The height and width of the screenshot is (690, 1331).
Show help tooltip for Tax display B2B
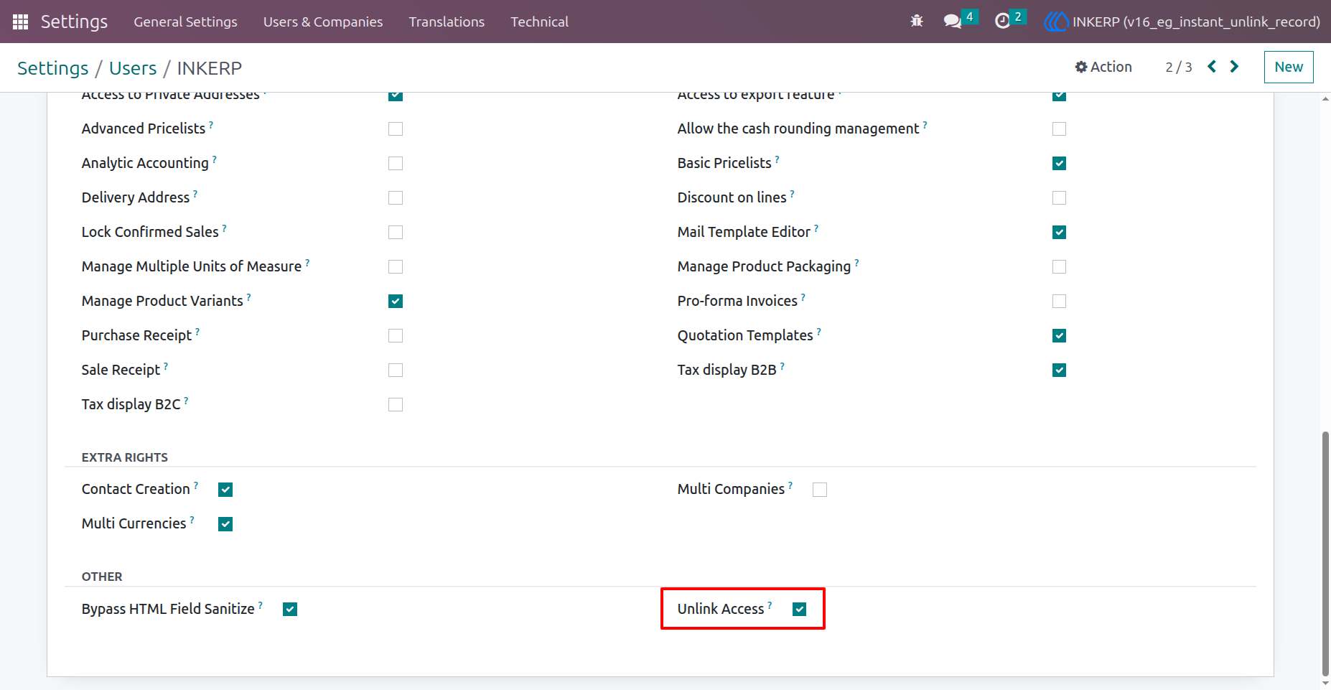(782, 366)
